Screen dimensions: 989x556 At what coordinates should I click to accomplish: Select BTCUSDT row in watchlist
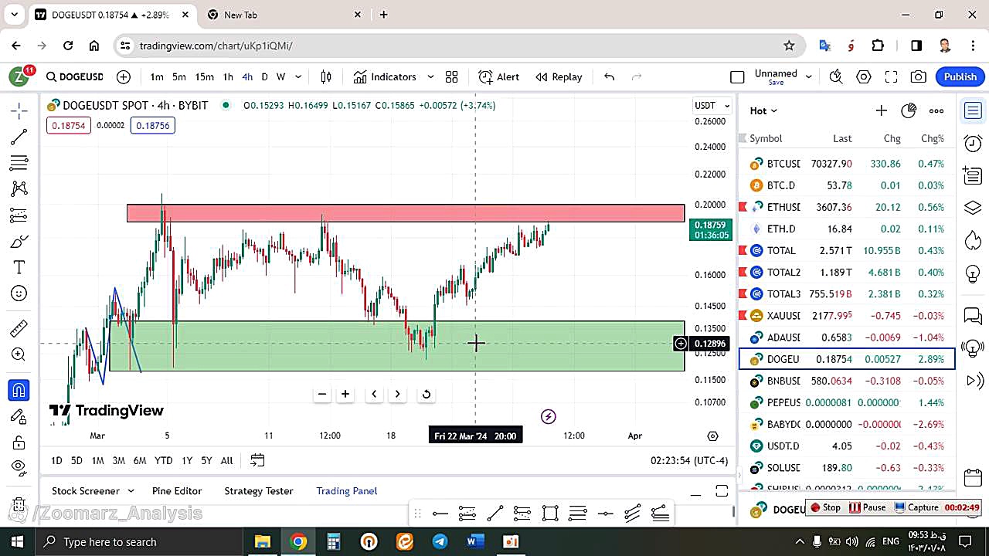847,164
